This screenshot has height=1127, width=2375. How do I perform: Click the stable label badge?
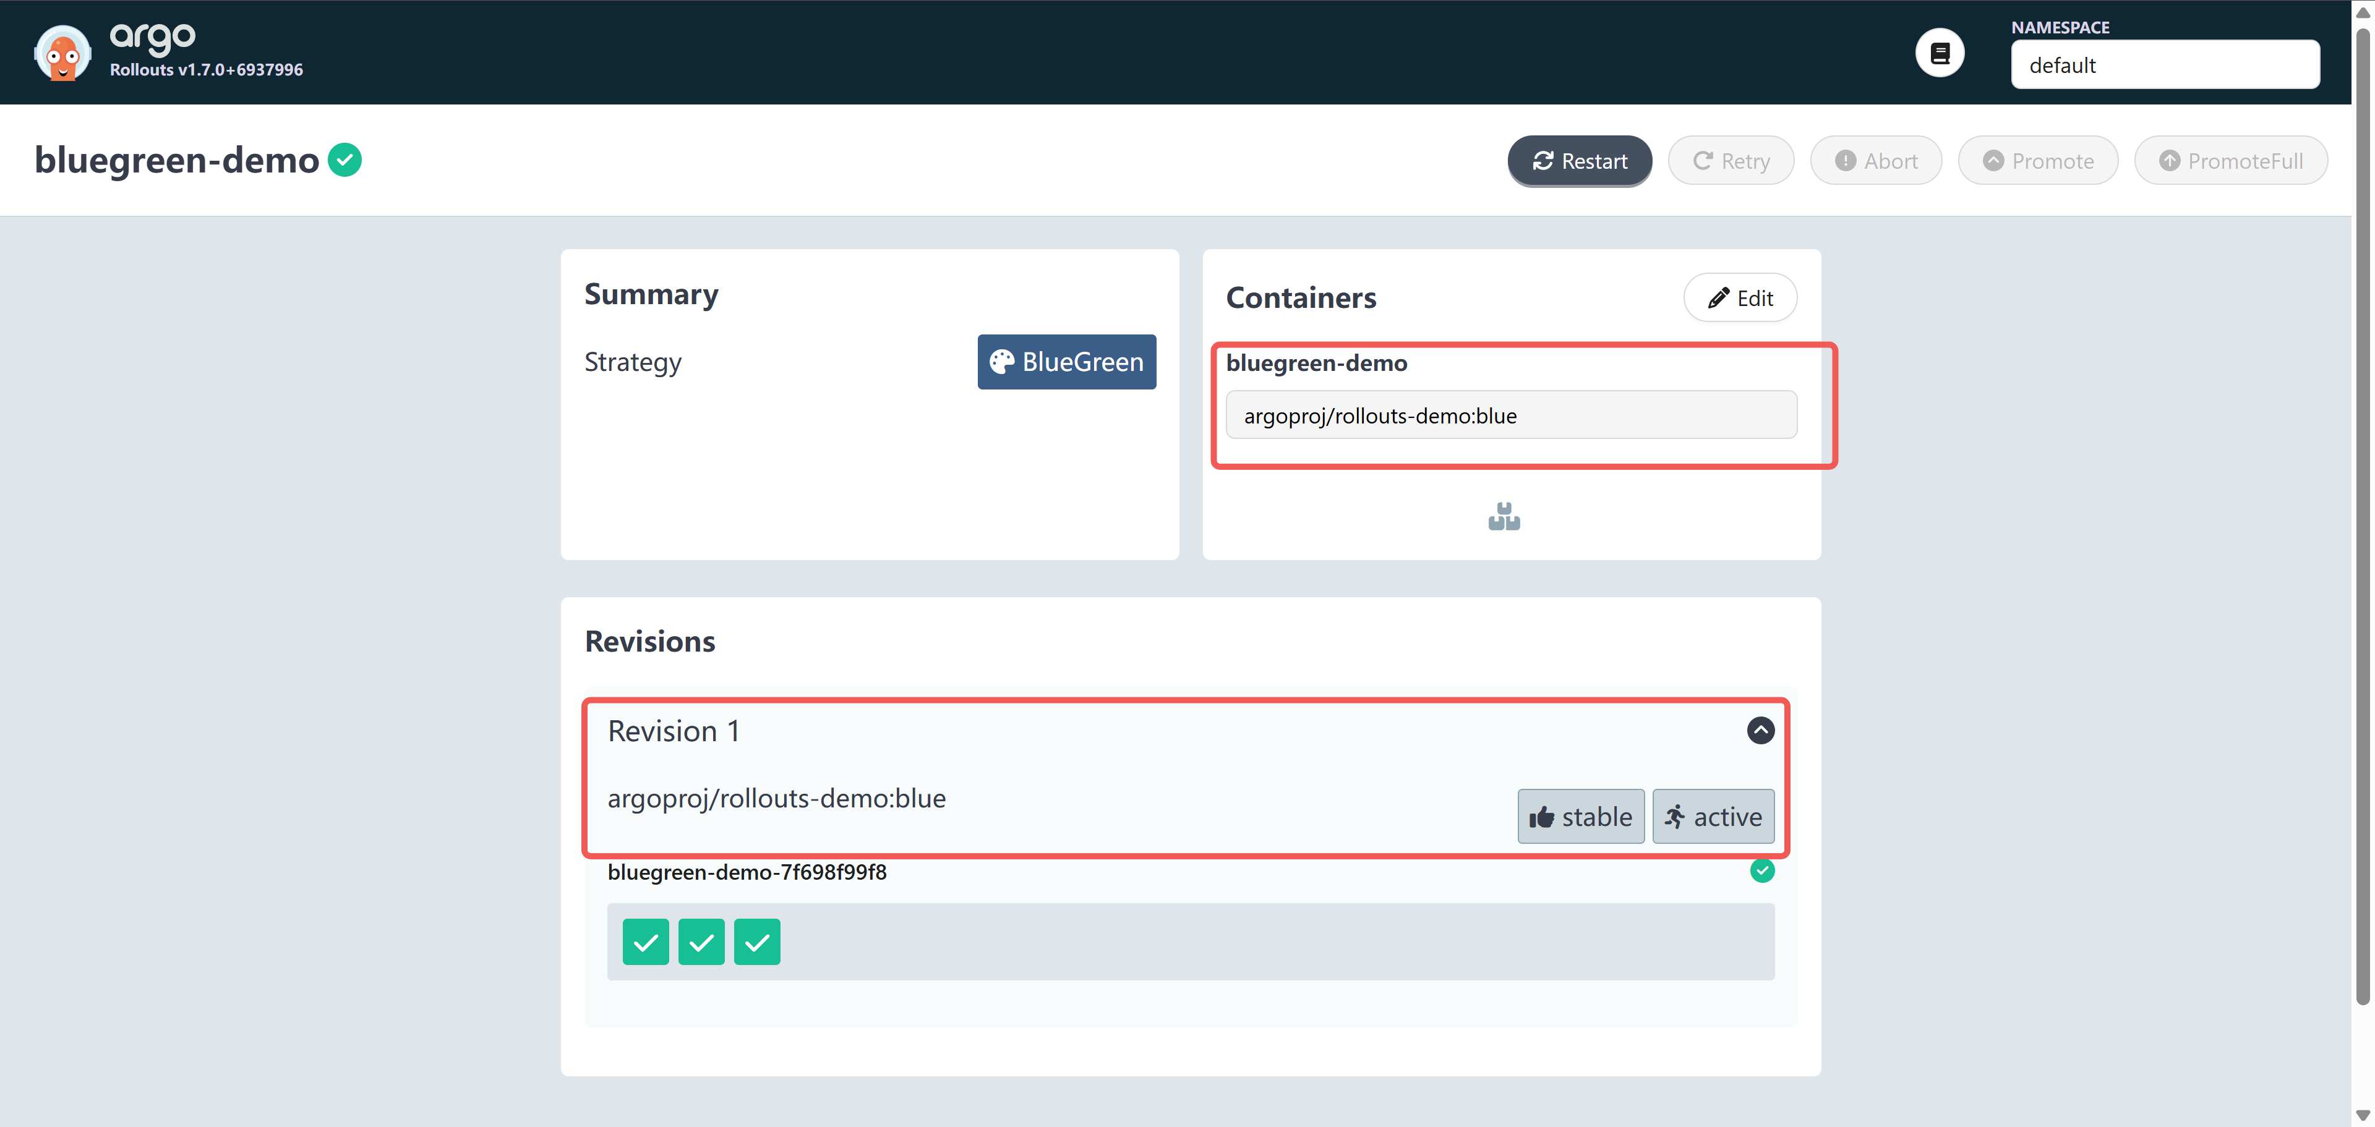tap(1580, 817)
